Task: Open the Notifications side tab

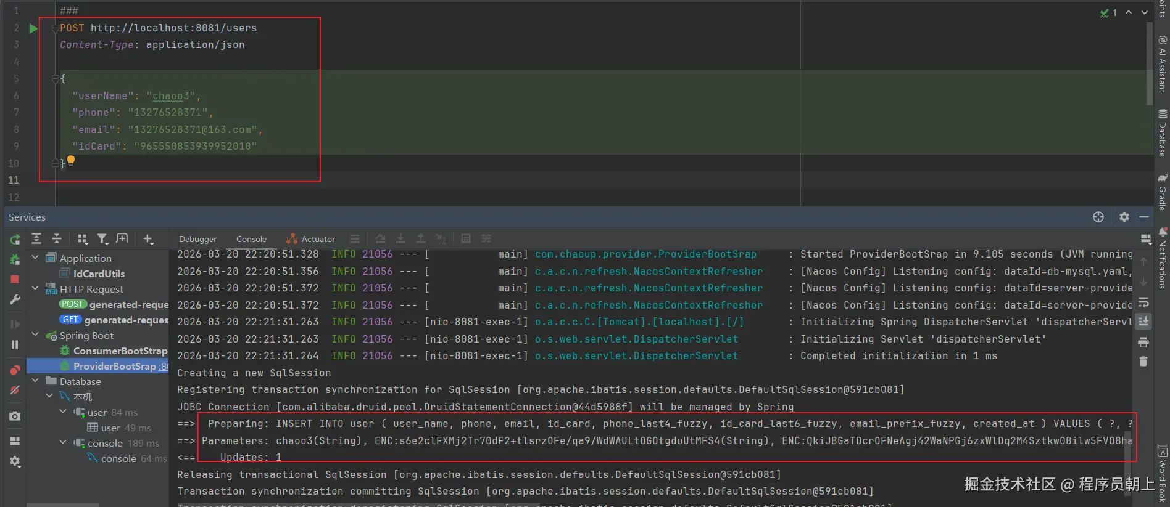Action: click(1163, 258)
